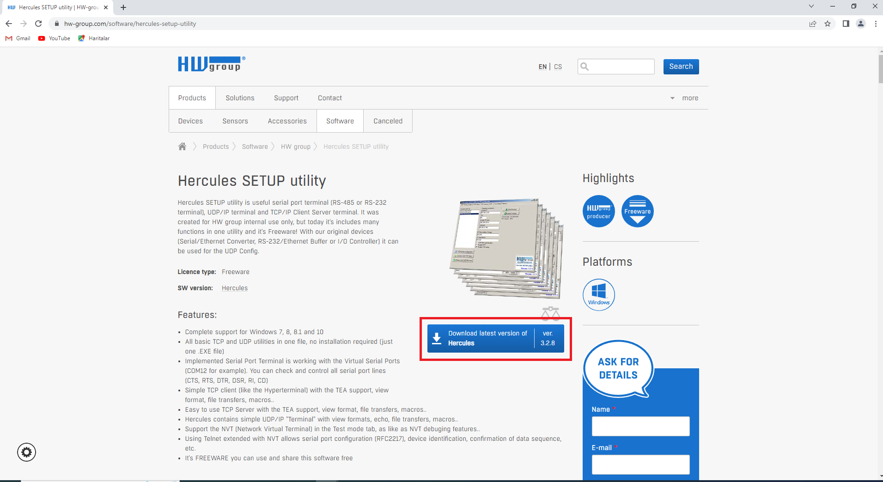Open Products menu tab

coord(192,98)
